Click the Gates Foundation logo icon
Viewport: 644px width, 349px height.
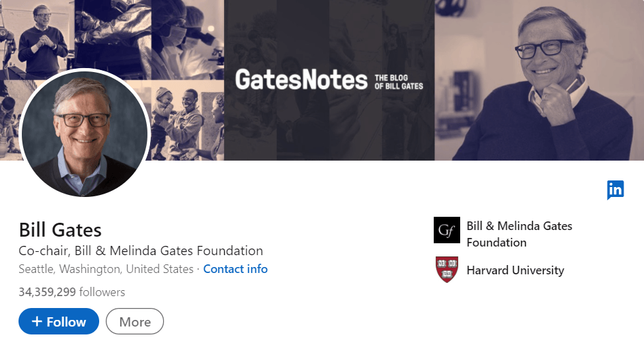click(446, 230)
